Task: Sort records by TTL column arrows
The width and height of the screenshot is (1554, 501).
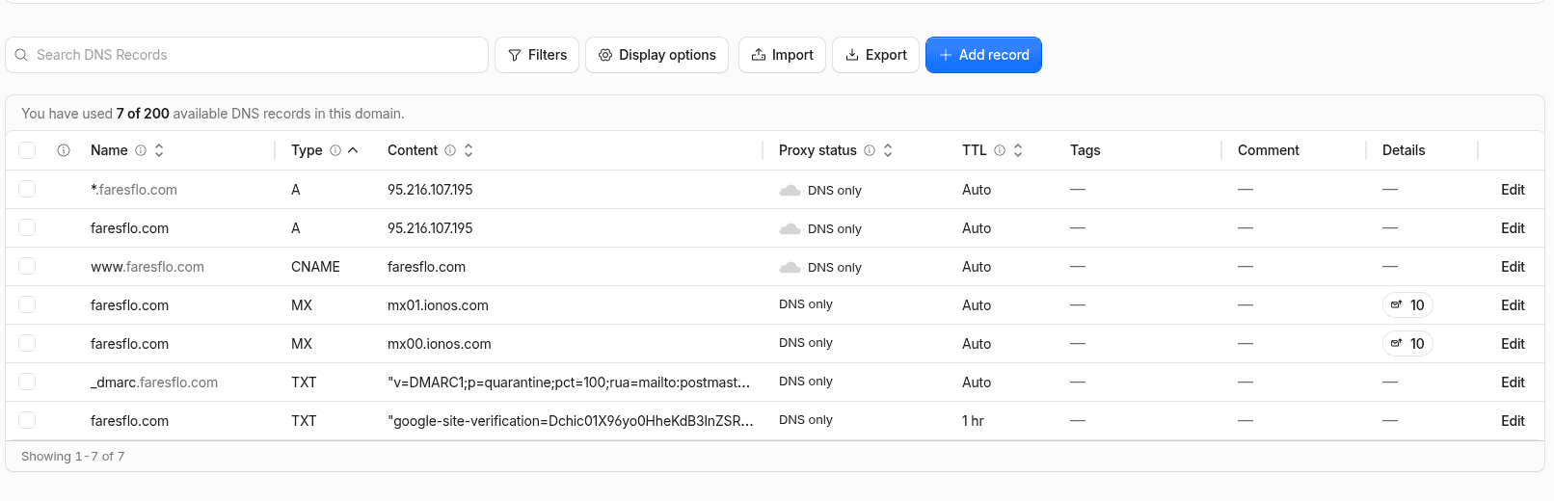Action: (1018, 150)
